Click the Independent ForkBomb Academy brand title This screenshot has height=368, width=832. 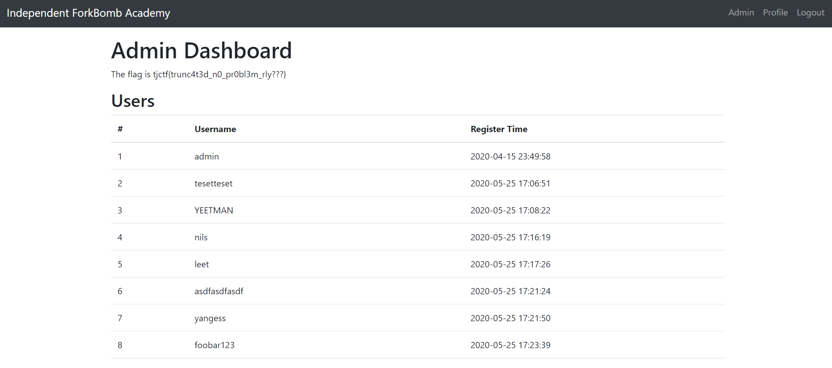pos(88,13)
